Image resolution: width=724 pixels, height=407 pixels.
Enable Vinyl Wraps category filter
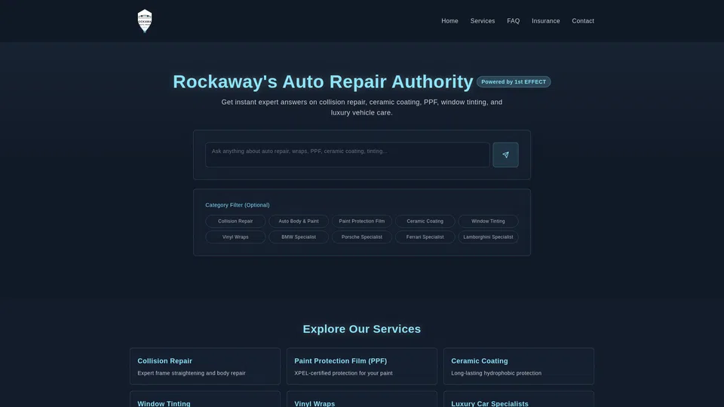(235, 237)
